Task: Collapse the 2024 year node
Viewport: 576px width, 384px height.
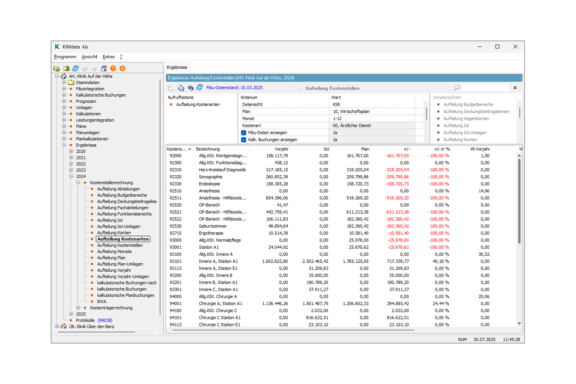Action: 71,176
